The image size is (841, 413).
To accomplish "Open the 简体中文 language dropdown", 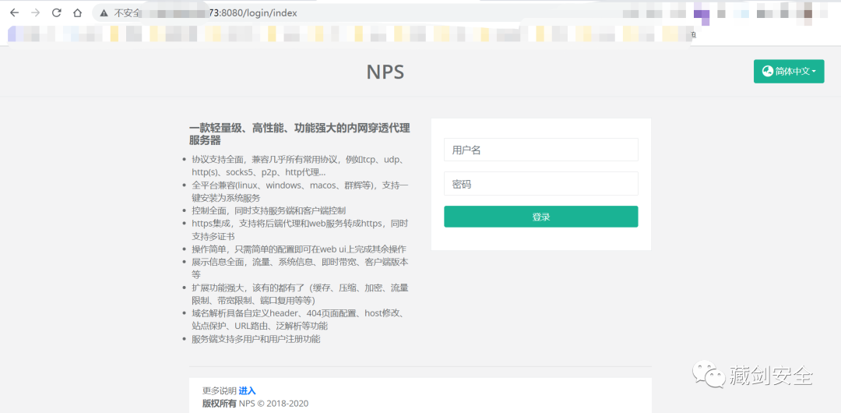I will coord(788,72).
